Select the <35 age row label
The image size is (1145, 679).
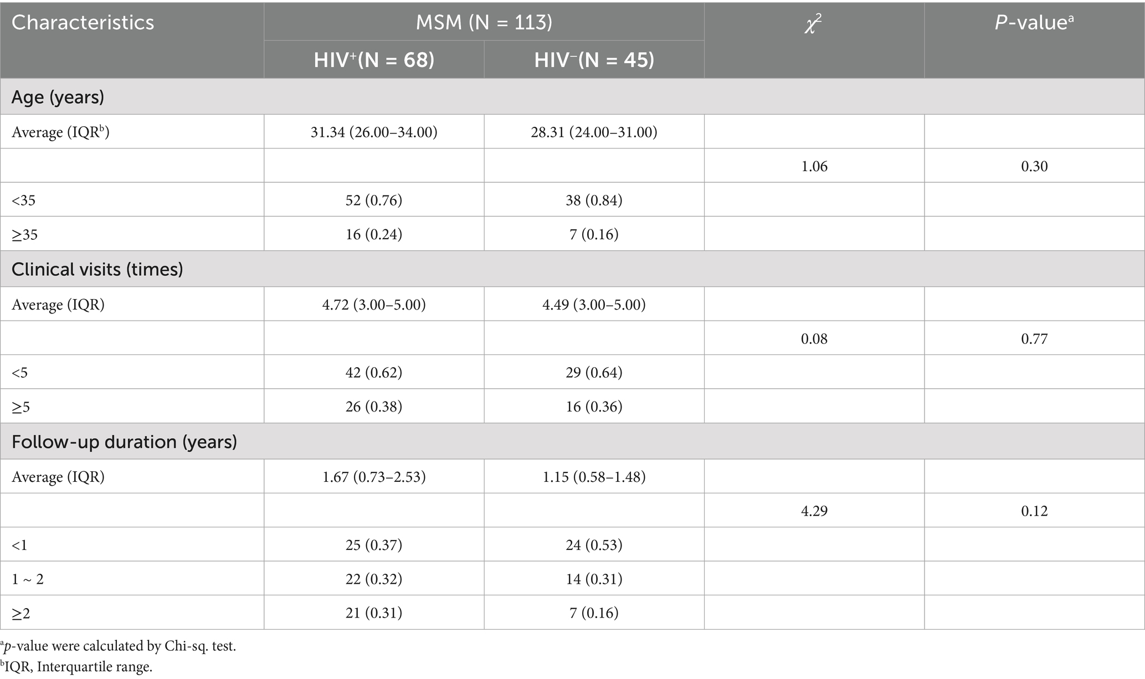pos(24,200)
